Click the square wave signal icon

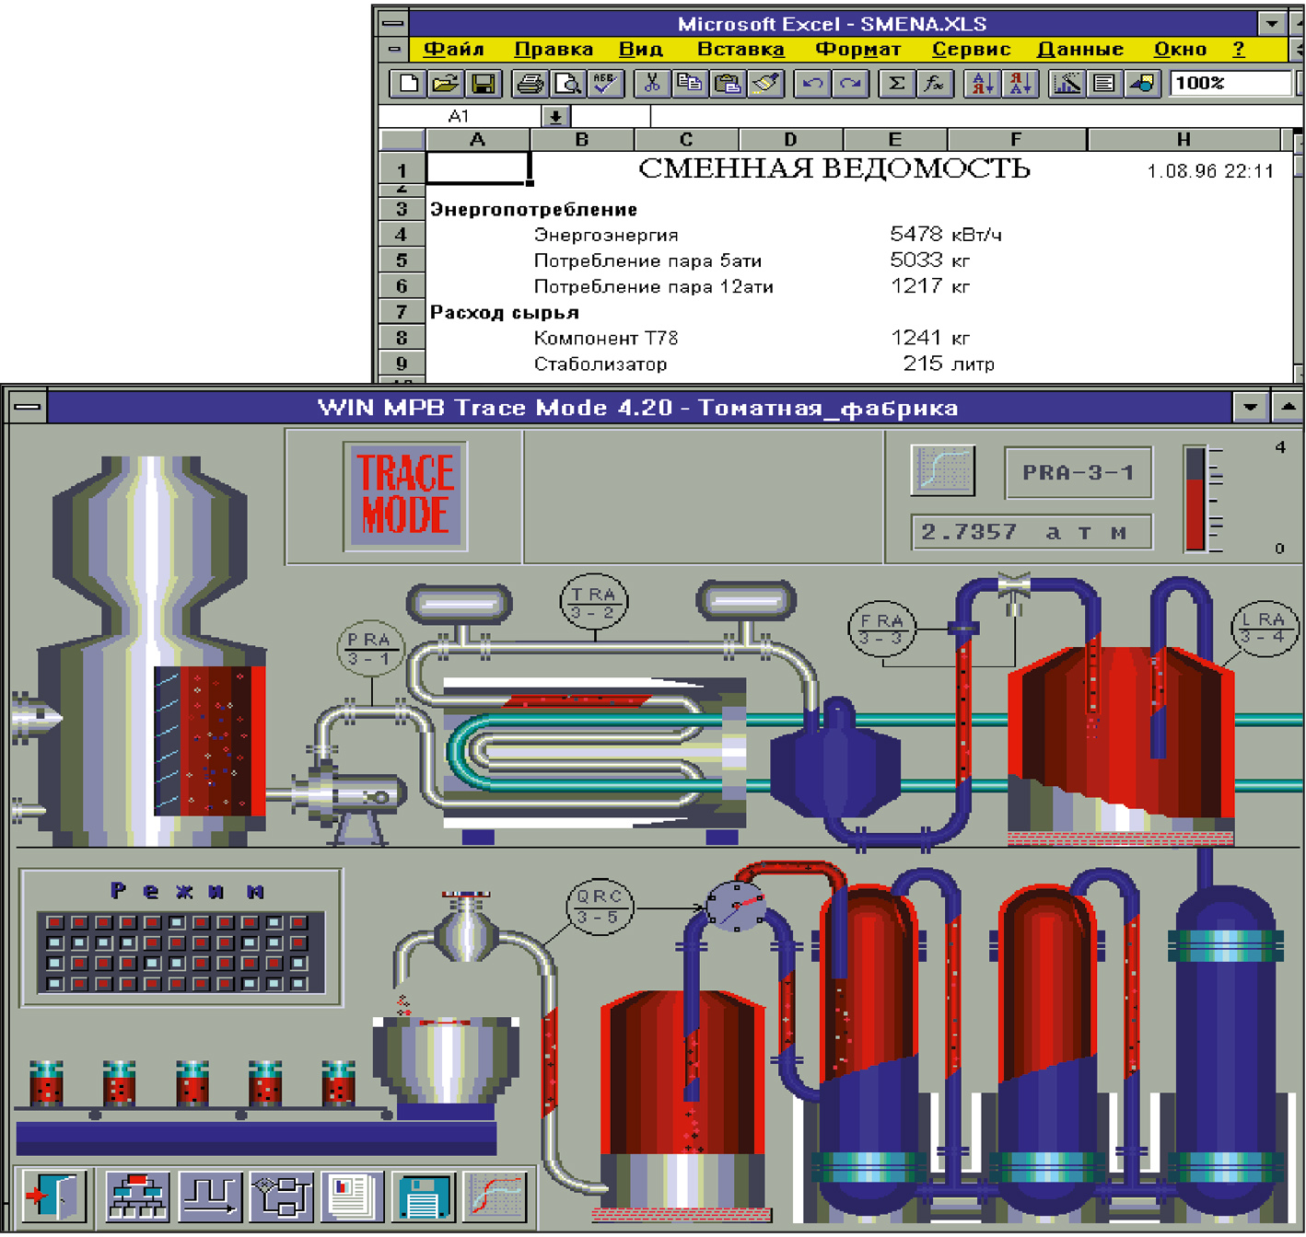pos(210,1195)
